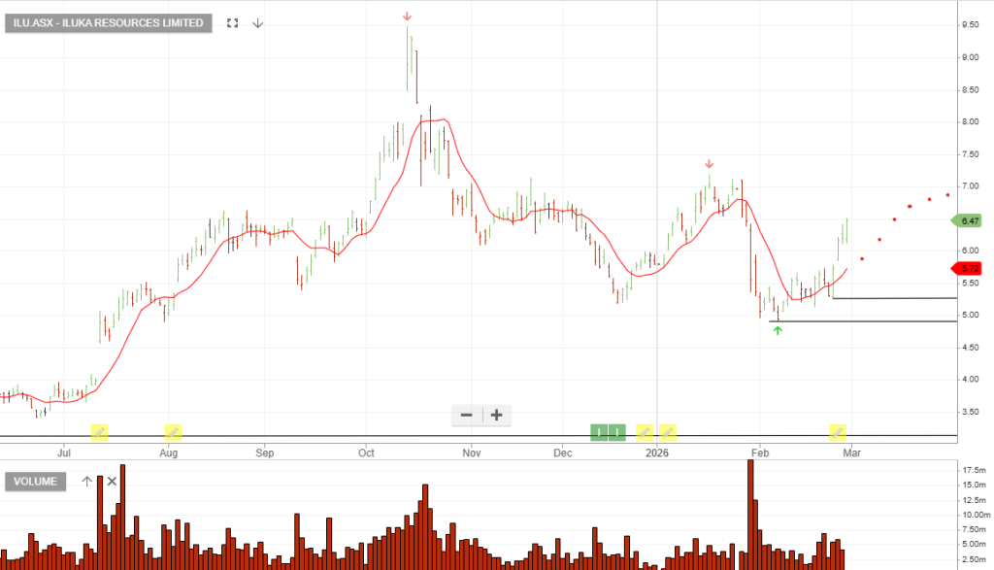The height and width of the screenshot is (570, 994).
Task: Click the red 5.72 moving average price tag
Action: click(x=968, y=268)
